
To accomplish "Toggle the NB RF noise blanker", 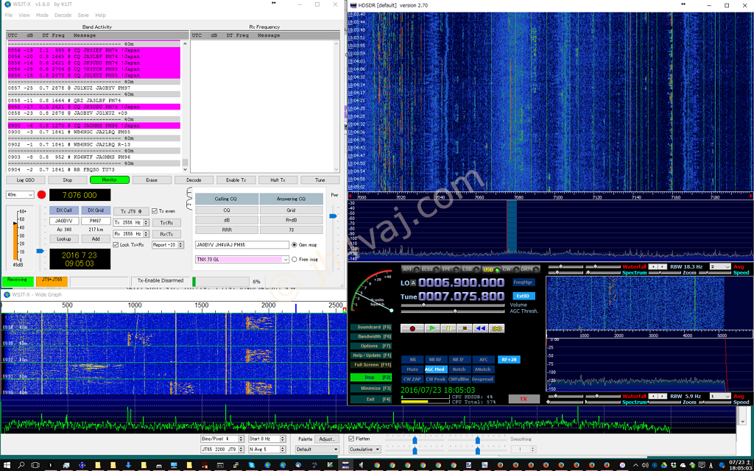I will 436,359.
